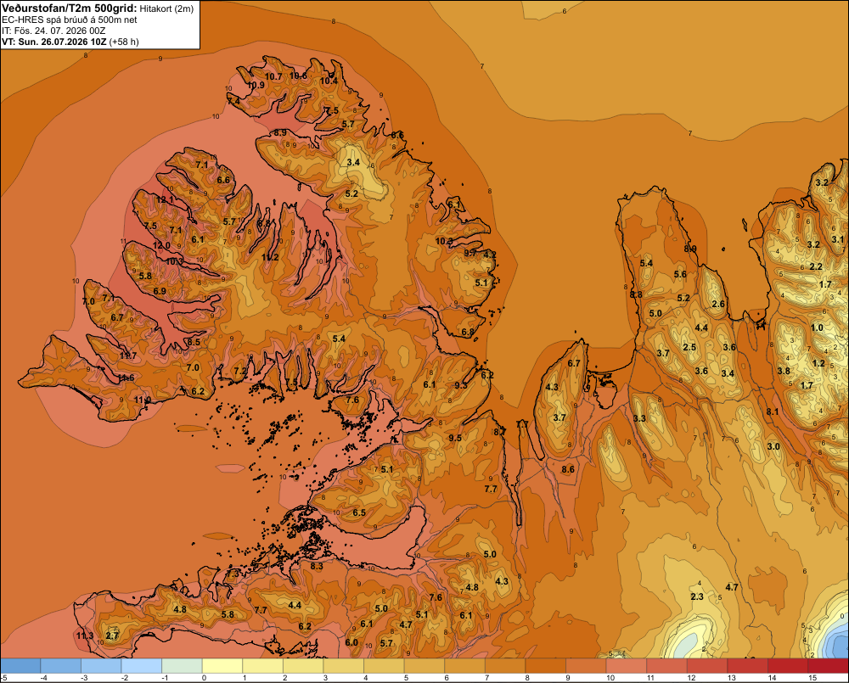Screen dimensions: 849x683
Task: Click the 8.6 temperature label
Action: pyautogui.click(x=568, y=469)
